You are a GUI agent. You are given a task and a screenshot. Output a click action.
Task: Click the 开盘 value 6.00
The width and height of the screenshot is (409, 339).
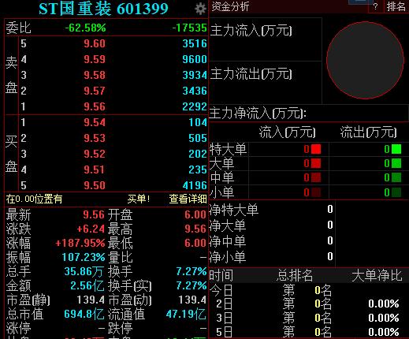195,214
